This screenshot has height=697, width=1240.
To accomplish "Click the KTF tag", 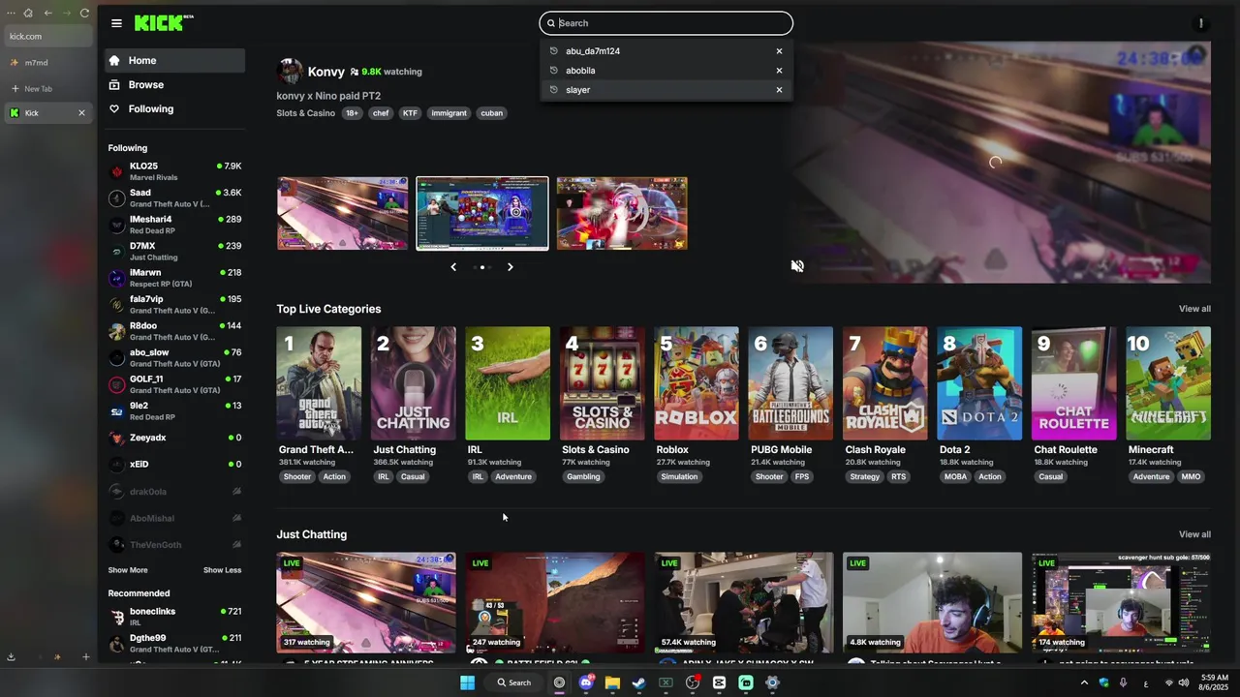I will (410, 113).
